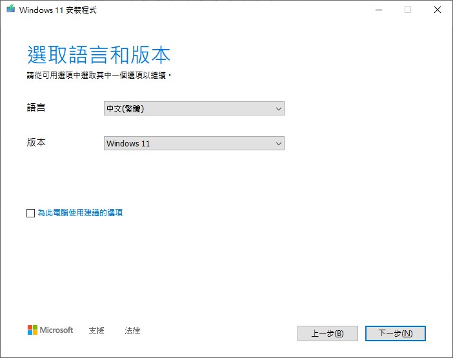453x358 pixels.
Task: Click the Windows 11 setup title bar icon
Action: click(x=11, y=9)
